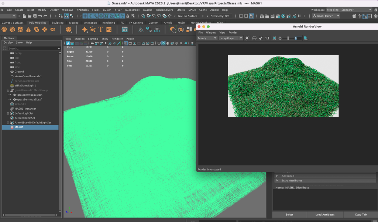Image resolution: width=378 pixels, height=222 pixels.
Task: Click the SVG import shelf icon
Action: (x=109, y=30)
